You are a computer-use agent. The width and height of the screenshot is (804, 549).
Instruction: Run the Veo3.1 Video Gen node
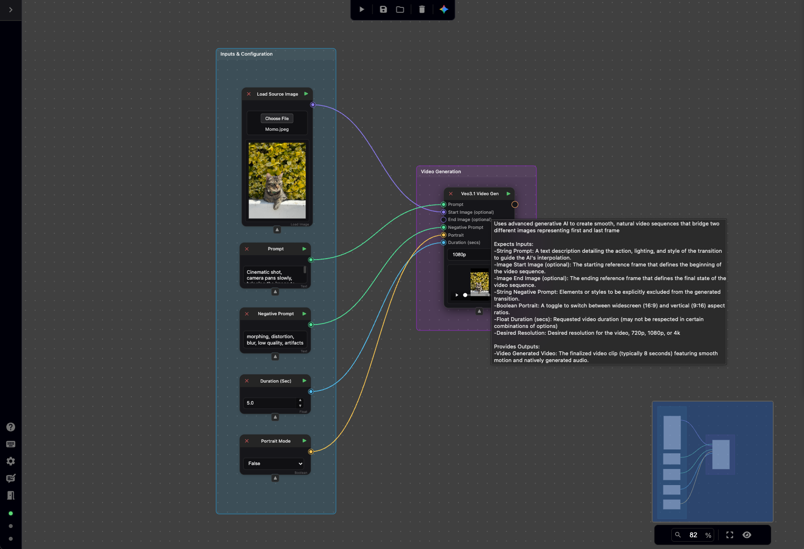508,193
